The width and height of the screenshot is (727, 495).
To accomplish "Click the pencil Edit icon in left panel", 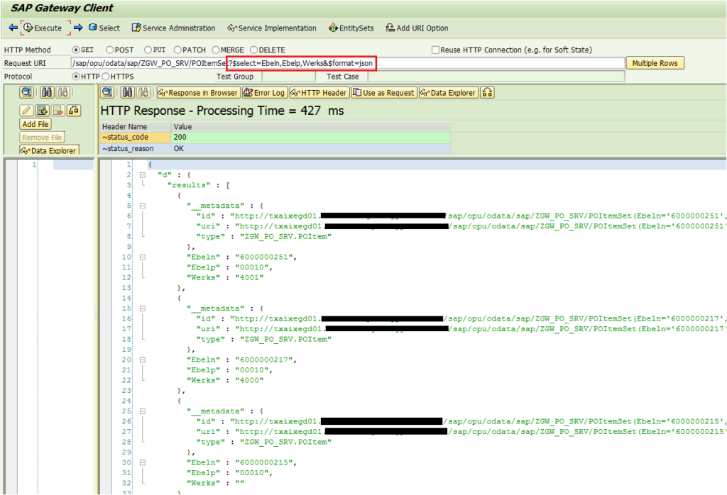I will (27, 110).
